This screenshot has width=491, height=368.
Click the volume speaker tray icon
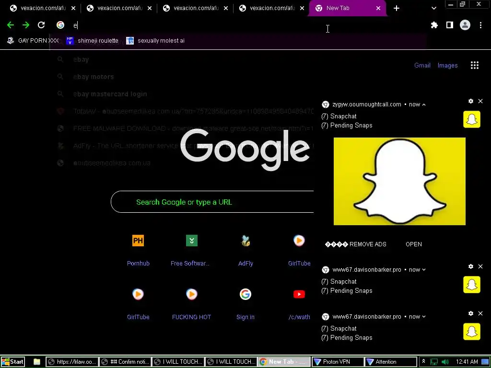[x=444, y=362]
